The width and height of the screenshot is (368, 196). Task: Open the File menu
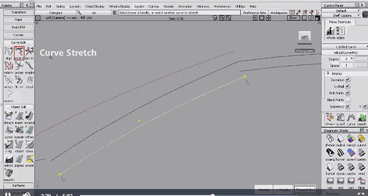tap(39, 7)
